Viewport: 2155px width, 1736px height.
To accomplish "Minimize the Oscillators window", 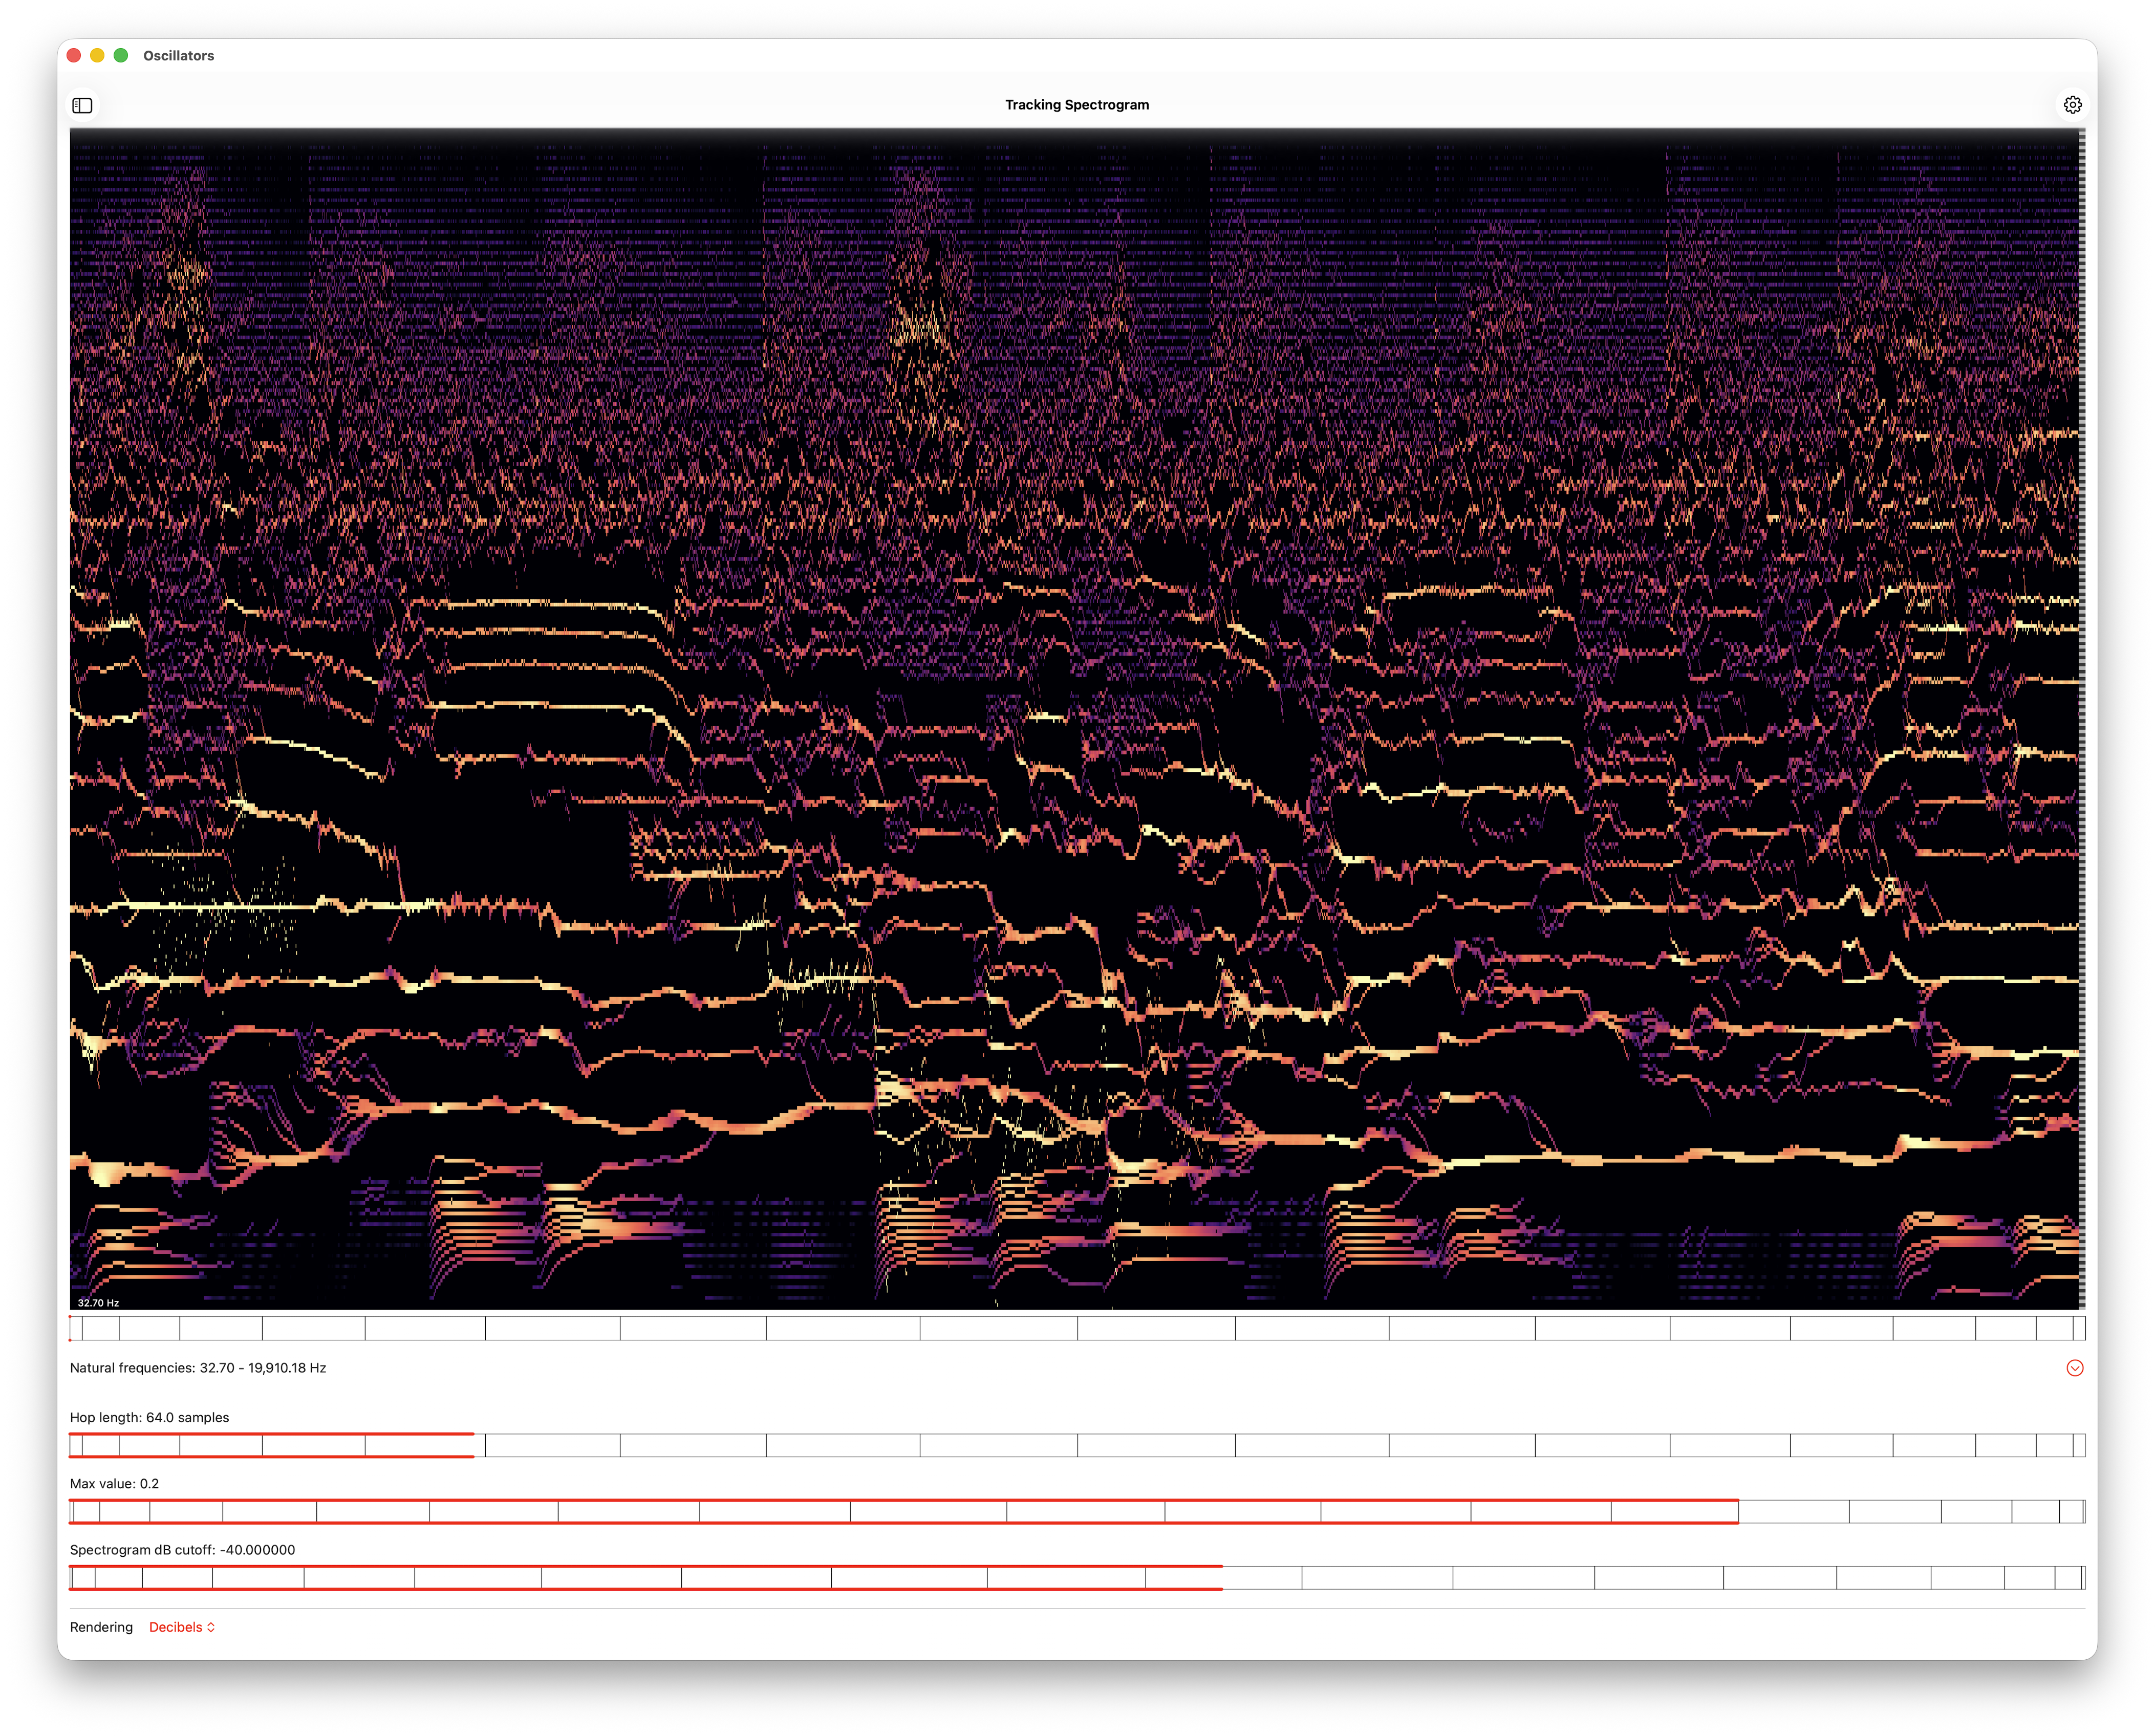I will point(97,55).
